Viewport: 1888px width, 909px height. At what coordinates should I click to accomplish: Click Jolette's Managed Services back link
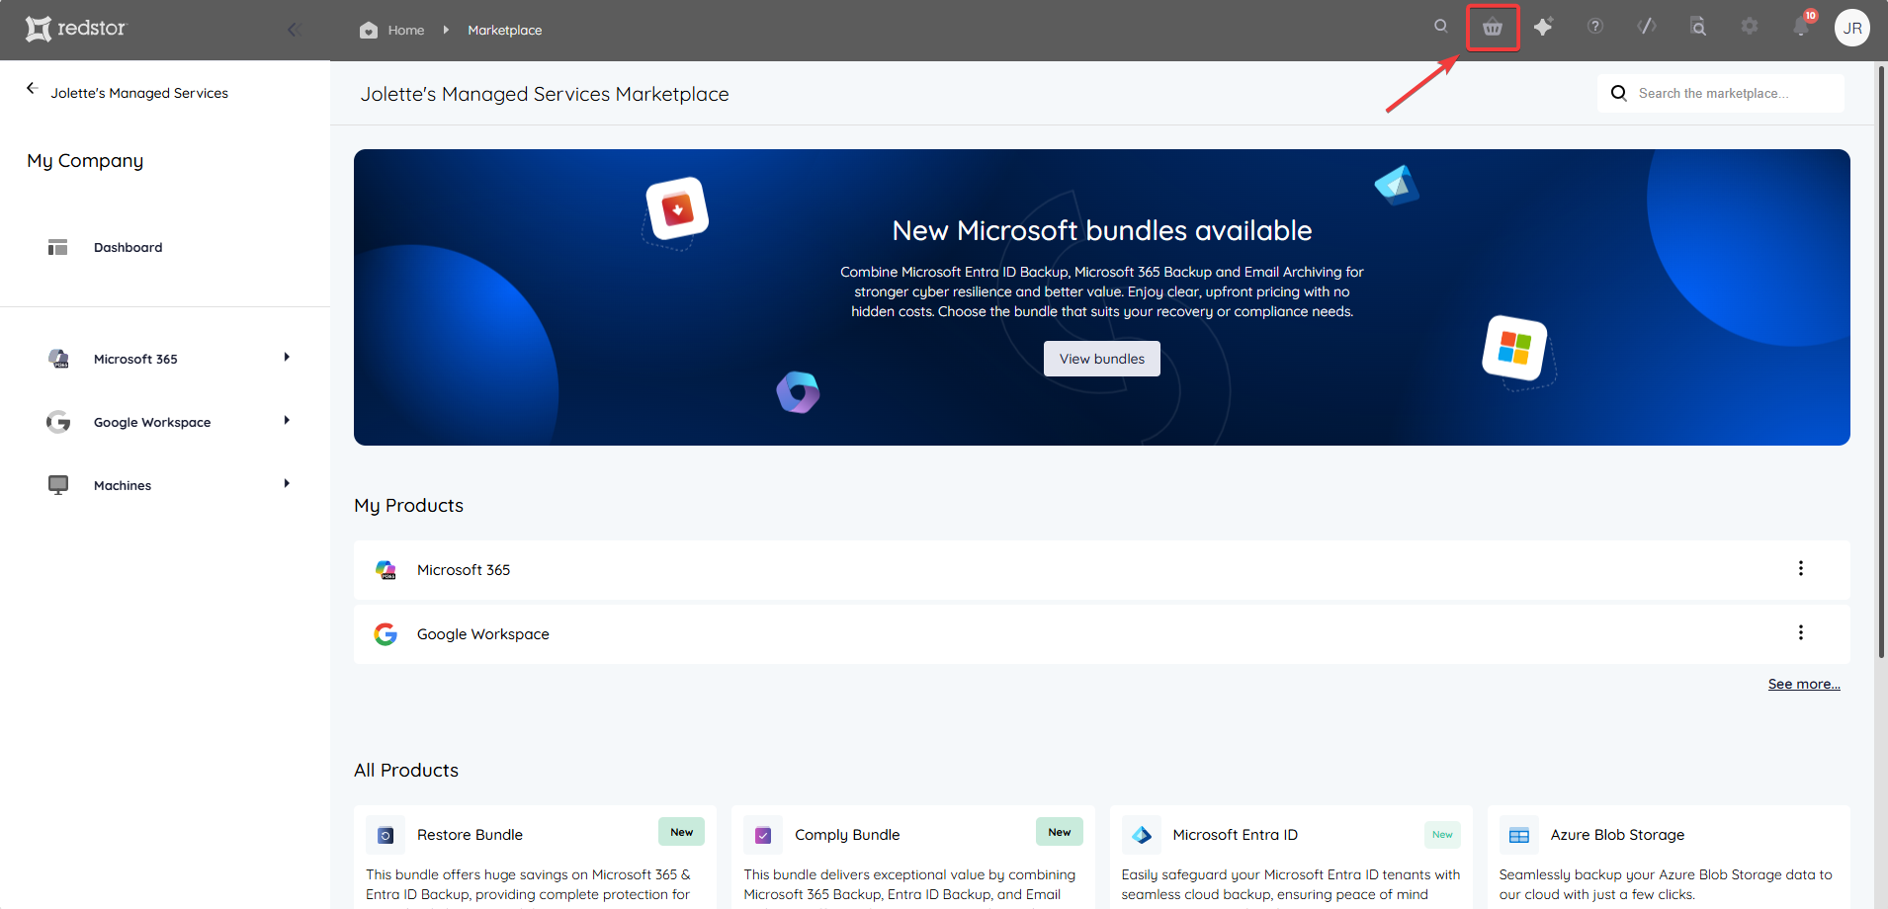tap(139, 93)
